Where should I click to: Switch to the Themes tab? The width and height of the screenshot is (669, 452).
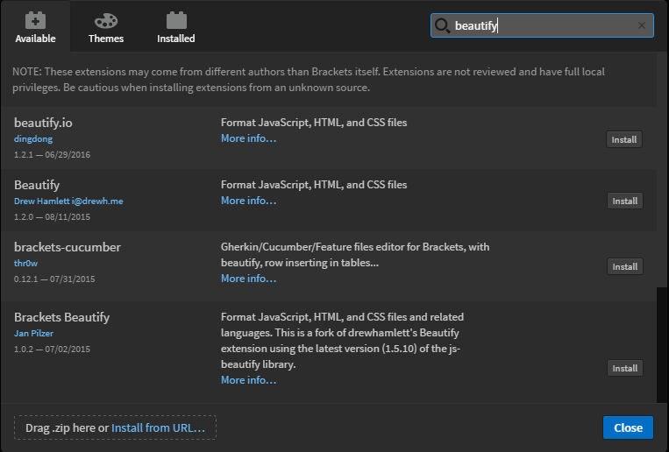(106, 26)
